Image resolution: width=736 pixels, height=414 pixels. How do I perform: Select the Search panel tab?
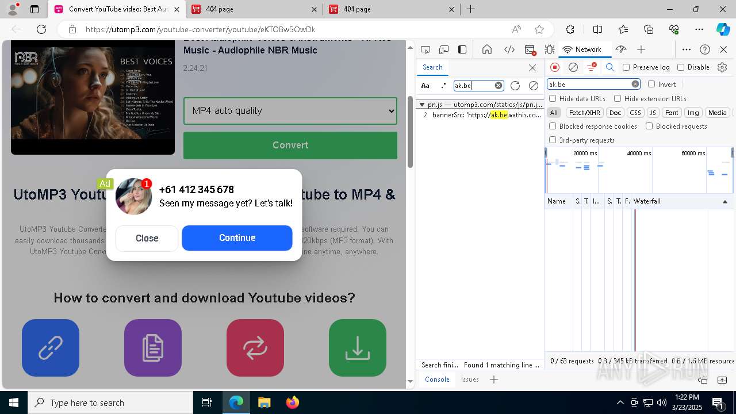(432, 67)
